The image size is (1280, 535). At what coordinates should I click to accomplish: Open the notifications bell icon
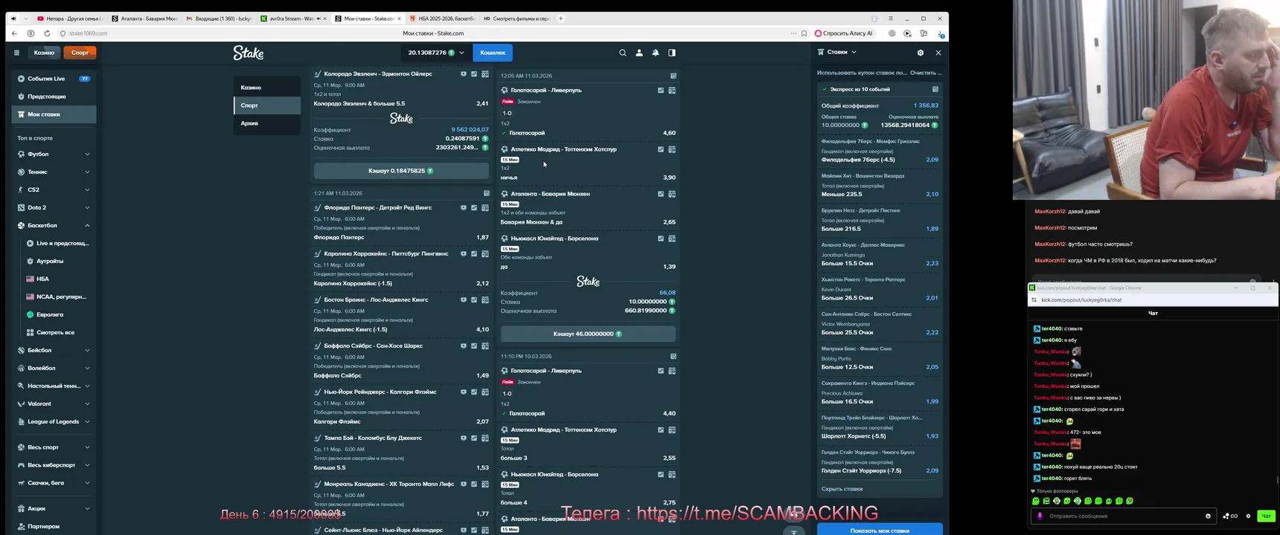(x=656, y=53)
